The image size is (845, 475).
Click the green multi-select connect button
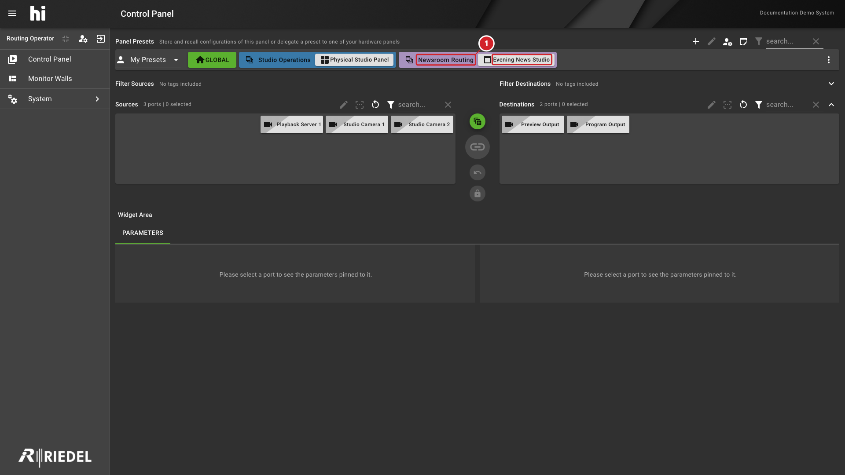pyautogui.click(x=478, y=122)
